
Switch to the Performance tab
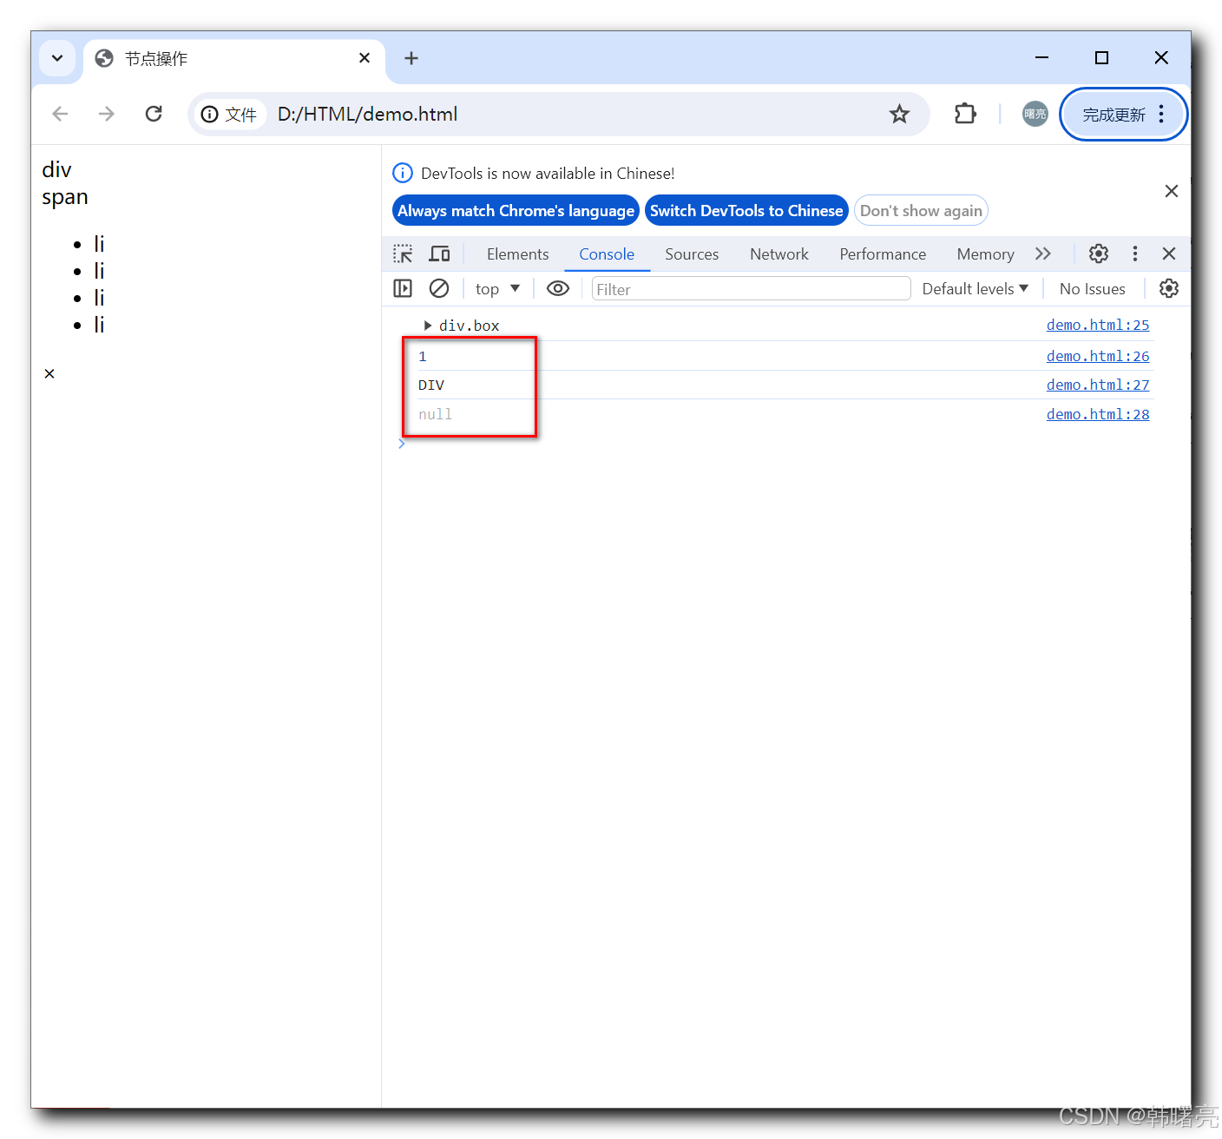point(883,254)
